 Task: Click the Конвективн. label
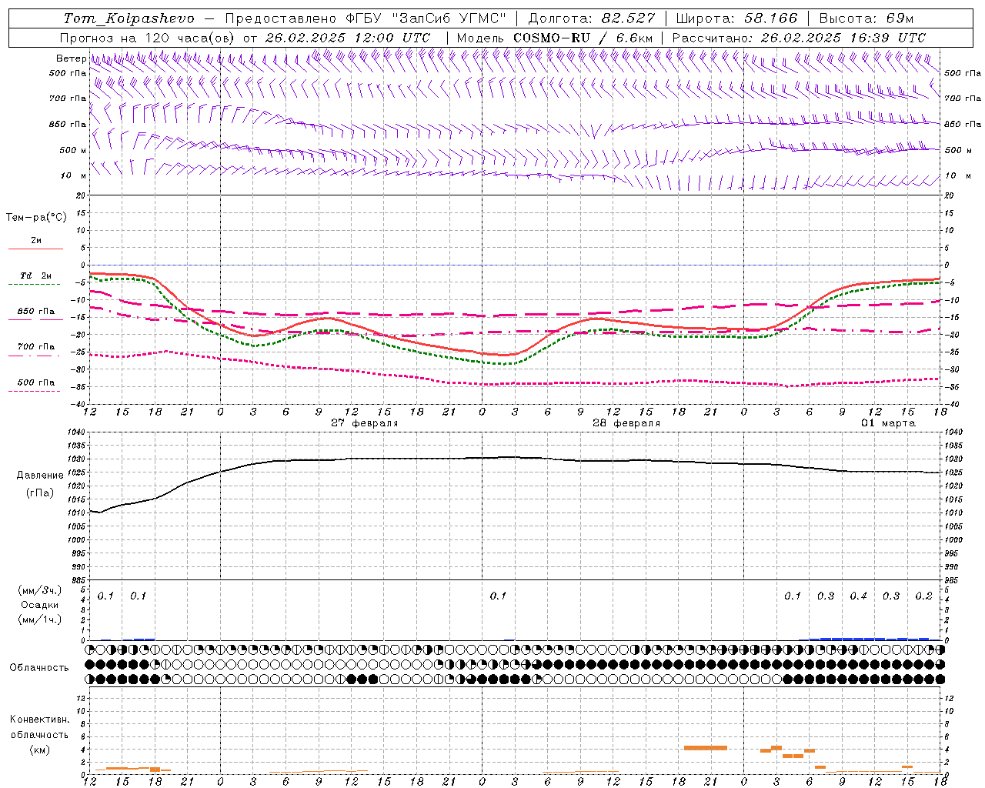tap(39, 720)
